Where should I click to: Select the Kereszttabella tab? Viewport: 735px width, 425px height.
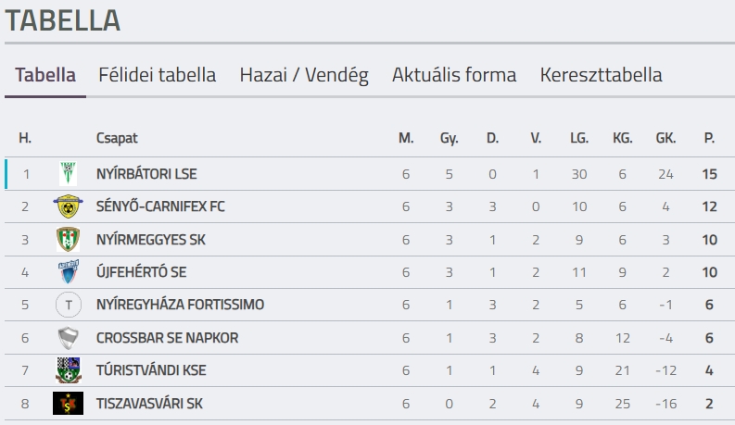coord(601,75)
